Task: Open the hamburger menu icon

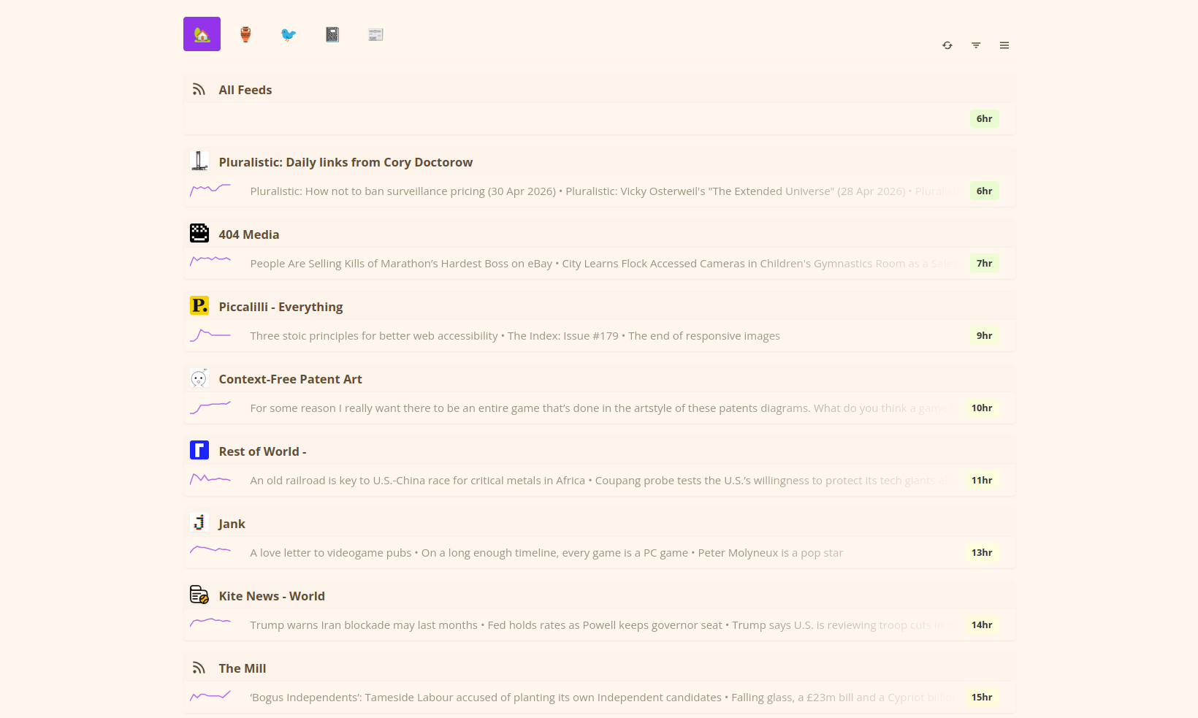Action: 1004,45
